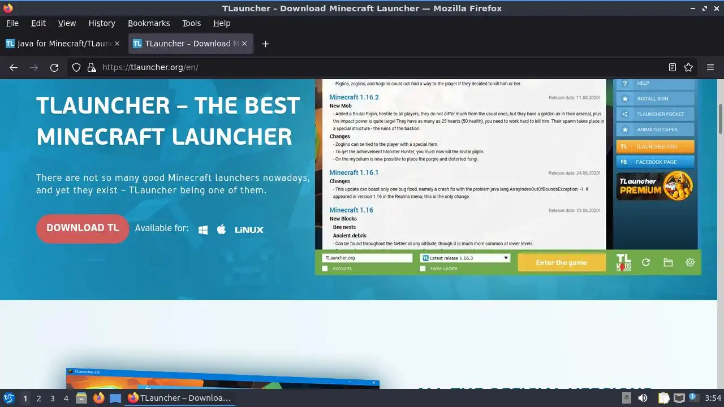Image resolution: width=724 pixels, height=407 pixels.
Task: Click the TLauncher.org username input field
Action: (367, 258)
